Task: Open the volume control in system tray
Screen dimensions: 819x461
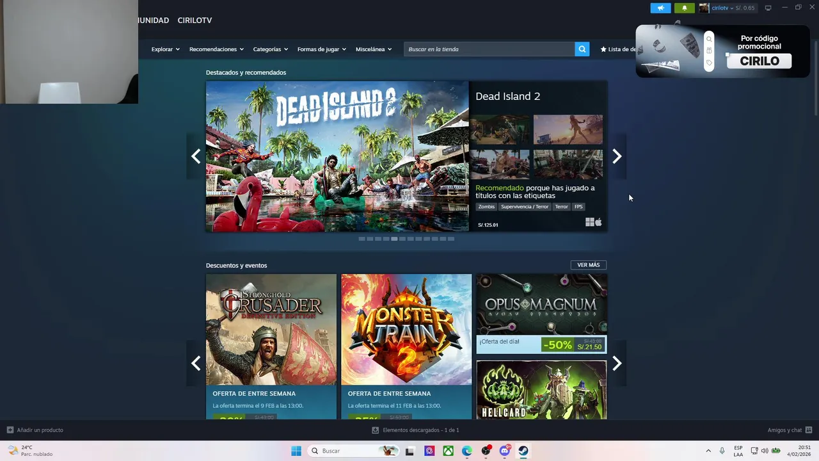Action: click(x=765, y=451)
